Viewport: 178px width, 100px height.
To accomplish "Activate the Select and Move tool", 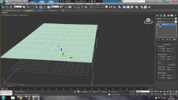I will click(x=41, y=7).
